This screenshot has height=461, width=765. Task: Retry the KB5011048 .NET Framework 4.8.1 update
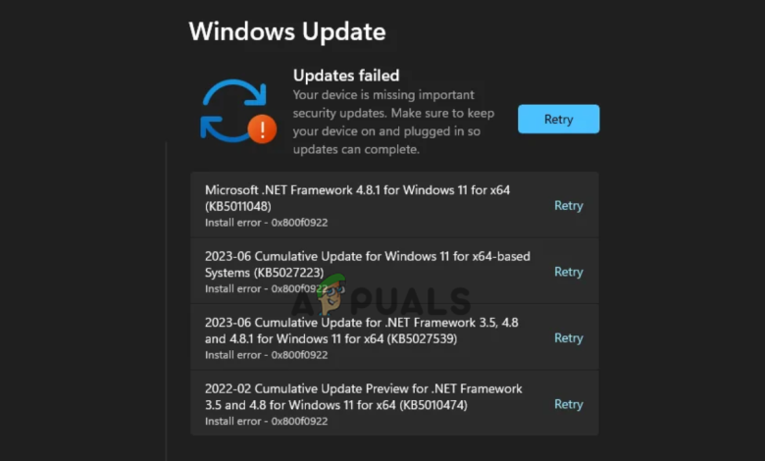click(569, 205)
